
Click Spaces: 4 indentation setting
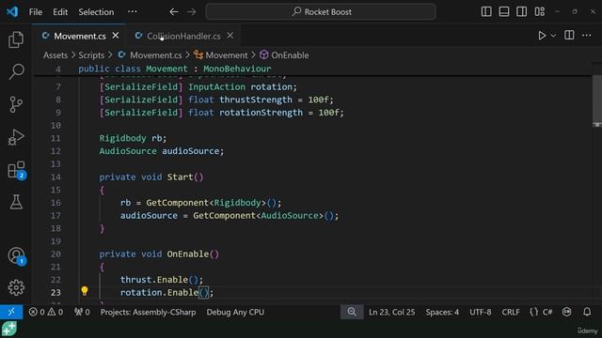[x=442, y=312]
